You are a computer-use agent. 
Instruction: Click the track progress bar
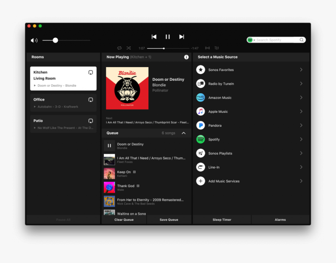[168, 48]
